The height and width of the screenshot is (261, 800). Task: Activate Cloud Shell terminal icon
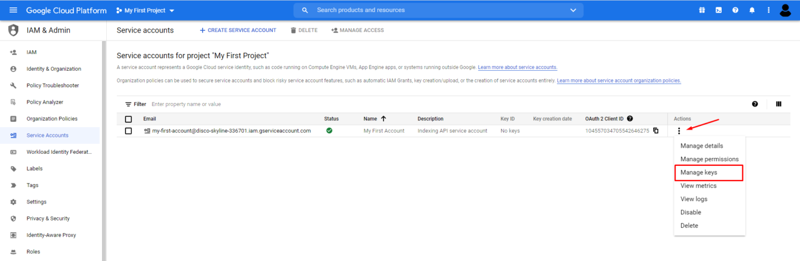[x=718, y=10]
